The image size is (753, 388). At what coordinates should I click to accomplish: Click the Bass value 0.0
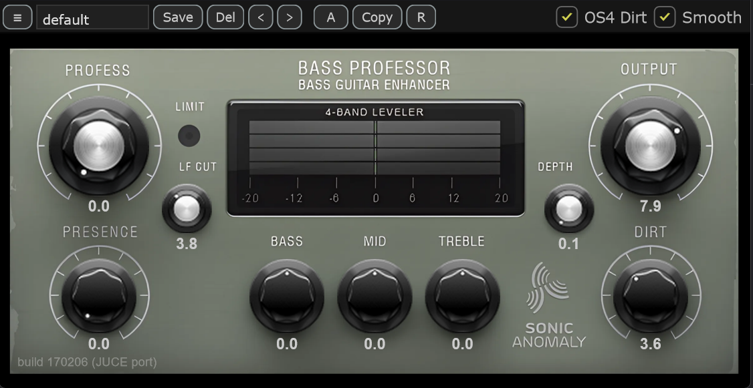pyautogui.click(x=287, y=344)
